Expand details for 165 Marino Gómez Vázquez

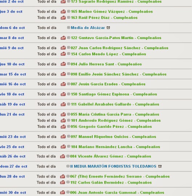coord(69,11)
